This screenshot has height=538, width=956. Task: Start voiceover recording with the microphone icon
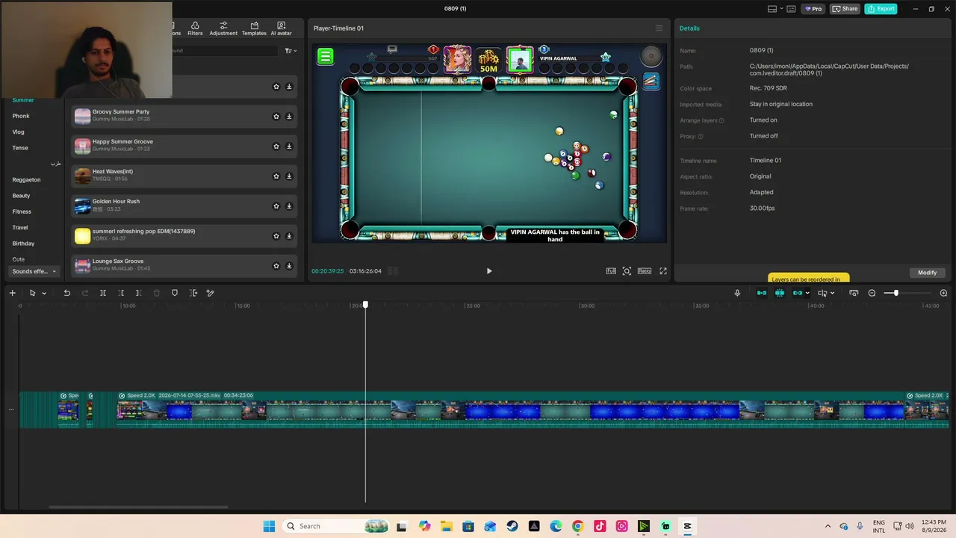[737, 293]
